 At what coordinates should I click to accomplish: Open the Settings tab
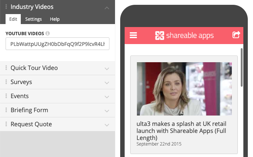(33, 19)
